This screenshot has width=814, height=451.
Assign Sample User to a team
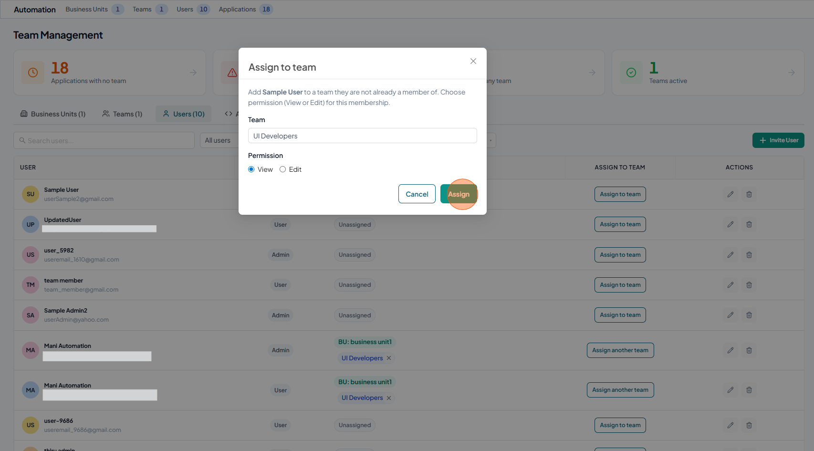pos(620,194)
